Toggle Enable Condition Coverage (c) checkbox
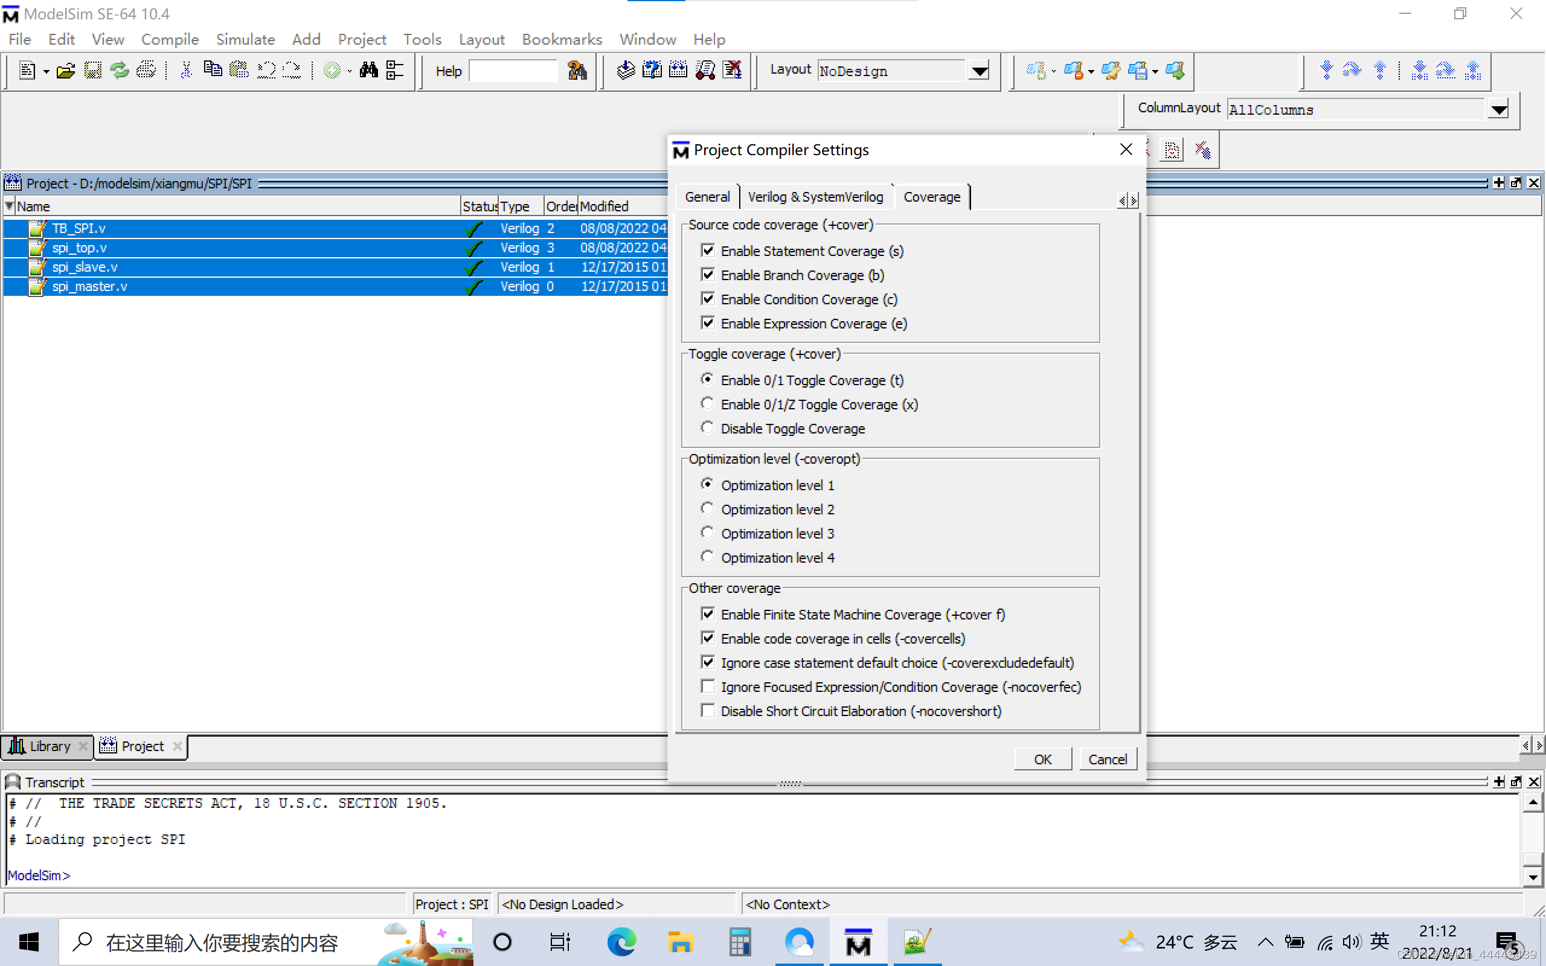The width and height of the screenshot is (1546, 966). point(707,299)
